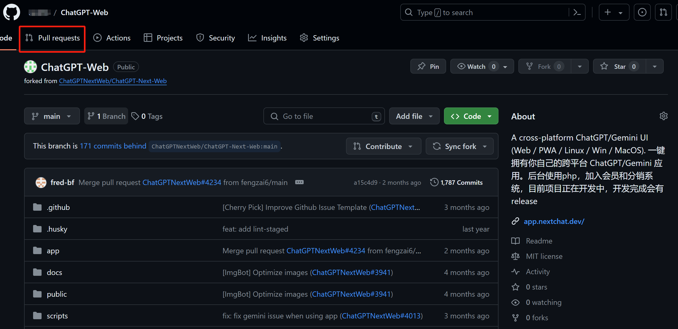Open the 1,787 Commits history
Viewport: 678px width, 329px height.
click(456, 182)
